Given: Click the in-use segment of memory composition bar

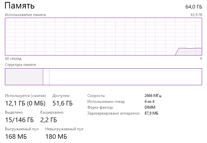Looking at the screenshot, I should pos(24,77).
